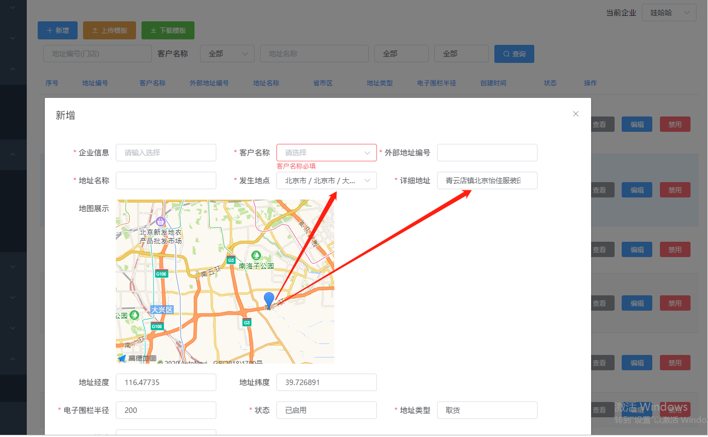The width and height of the screenshot is (708, 437).
Task: Click the 地图展示 label
Action: coord(94,208)
